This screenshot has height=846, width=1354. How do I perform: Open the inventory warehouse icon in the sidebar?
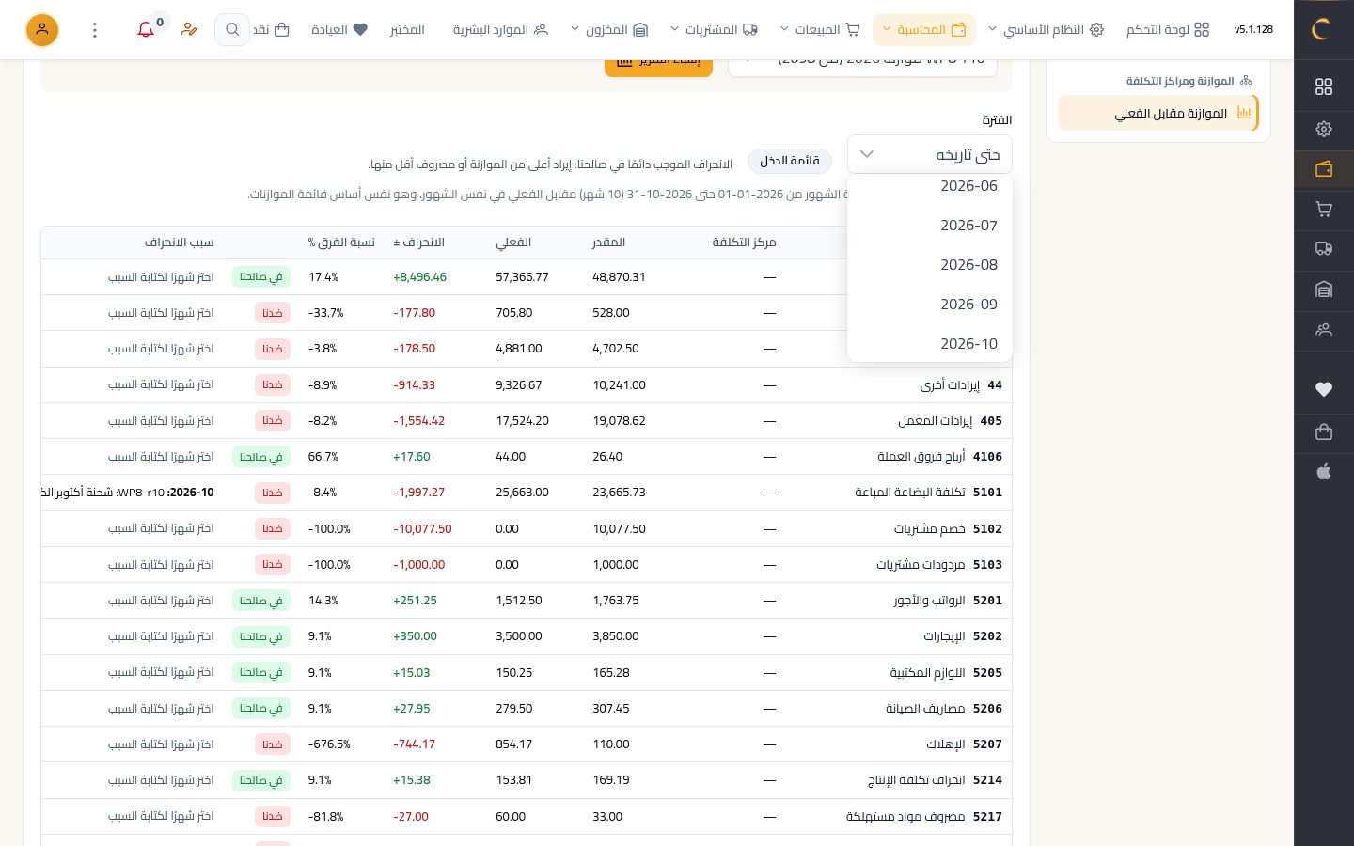click(1324, 290)
